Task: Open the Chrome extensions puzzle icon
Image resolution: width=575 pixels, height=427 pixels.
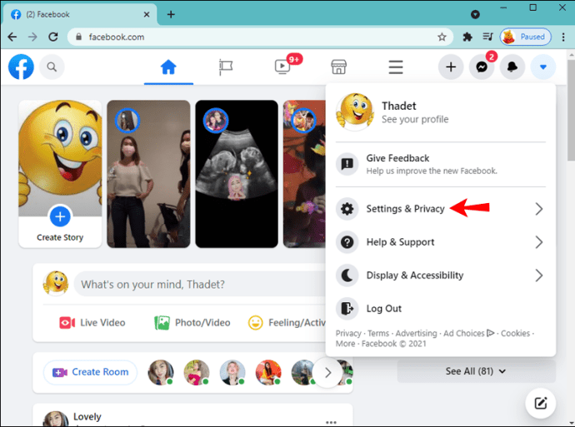Action: click(x=467, y=37)
